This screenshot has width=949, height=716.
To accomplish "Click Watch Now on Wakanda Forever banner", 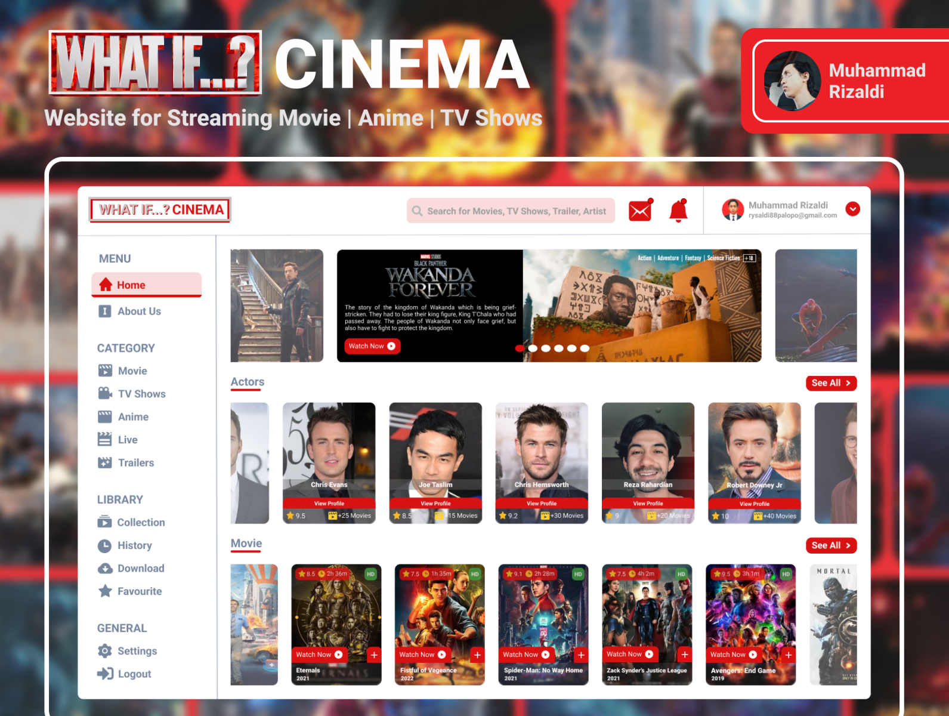I will [x=372, y=346].
